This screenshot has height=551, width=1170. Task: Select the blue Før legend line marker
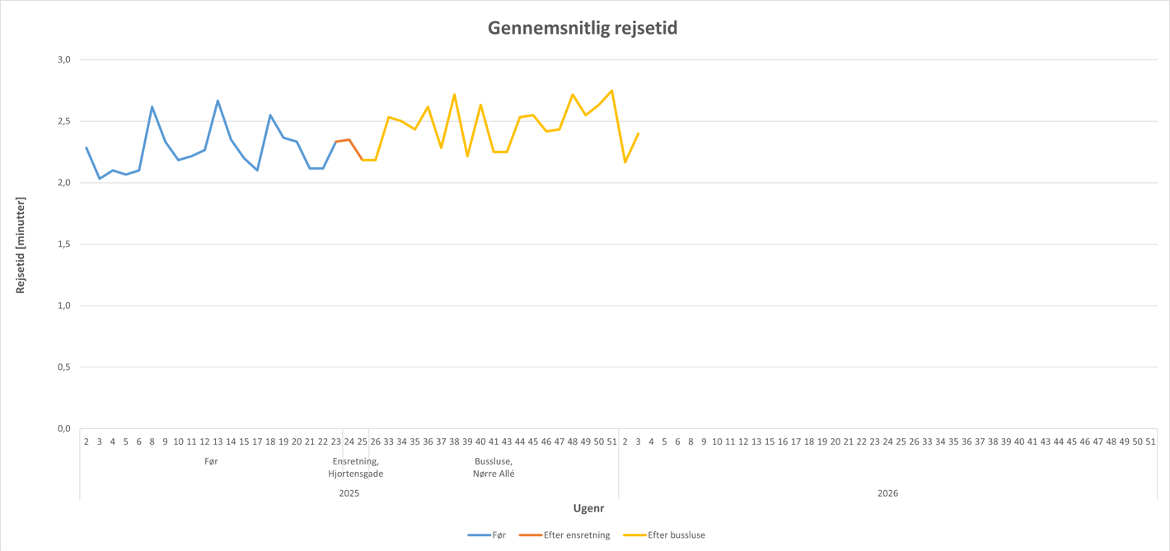[479, 535]
